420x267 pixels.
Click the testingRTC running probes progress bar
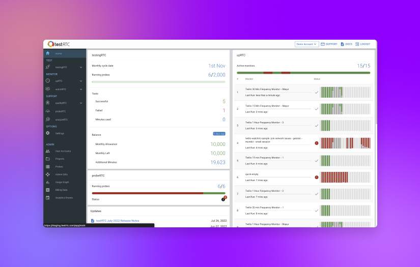coord(158,82)
